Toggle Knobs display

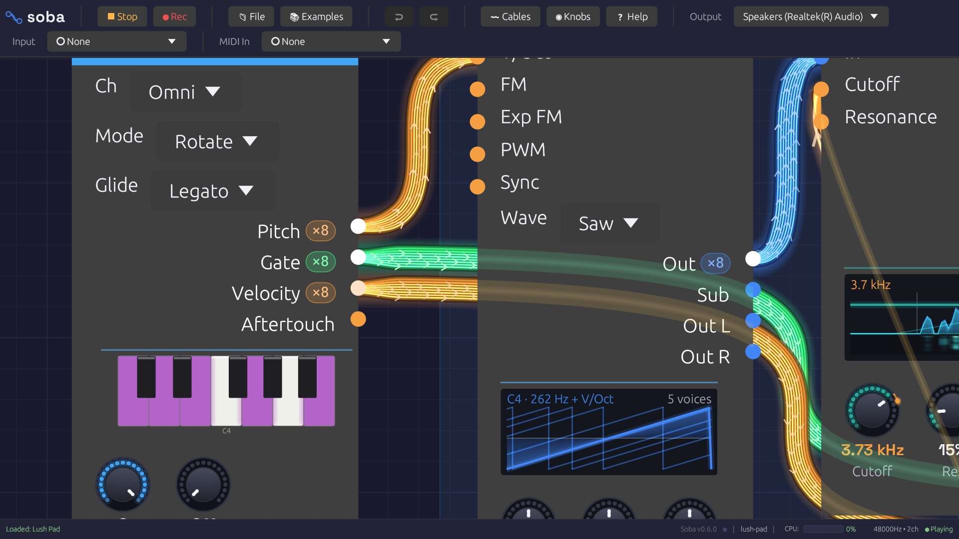click(573, 16)
